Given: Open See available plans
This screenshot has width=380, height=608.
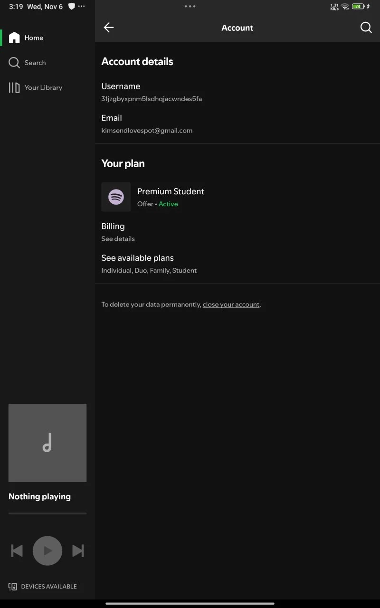Looking at the screenshot, I should click(237, 264).
